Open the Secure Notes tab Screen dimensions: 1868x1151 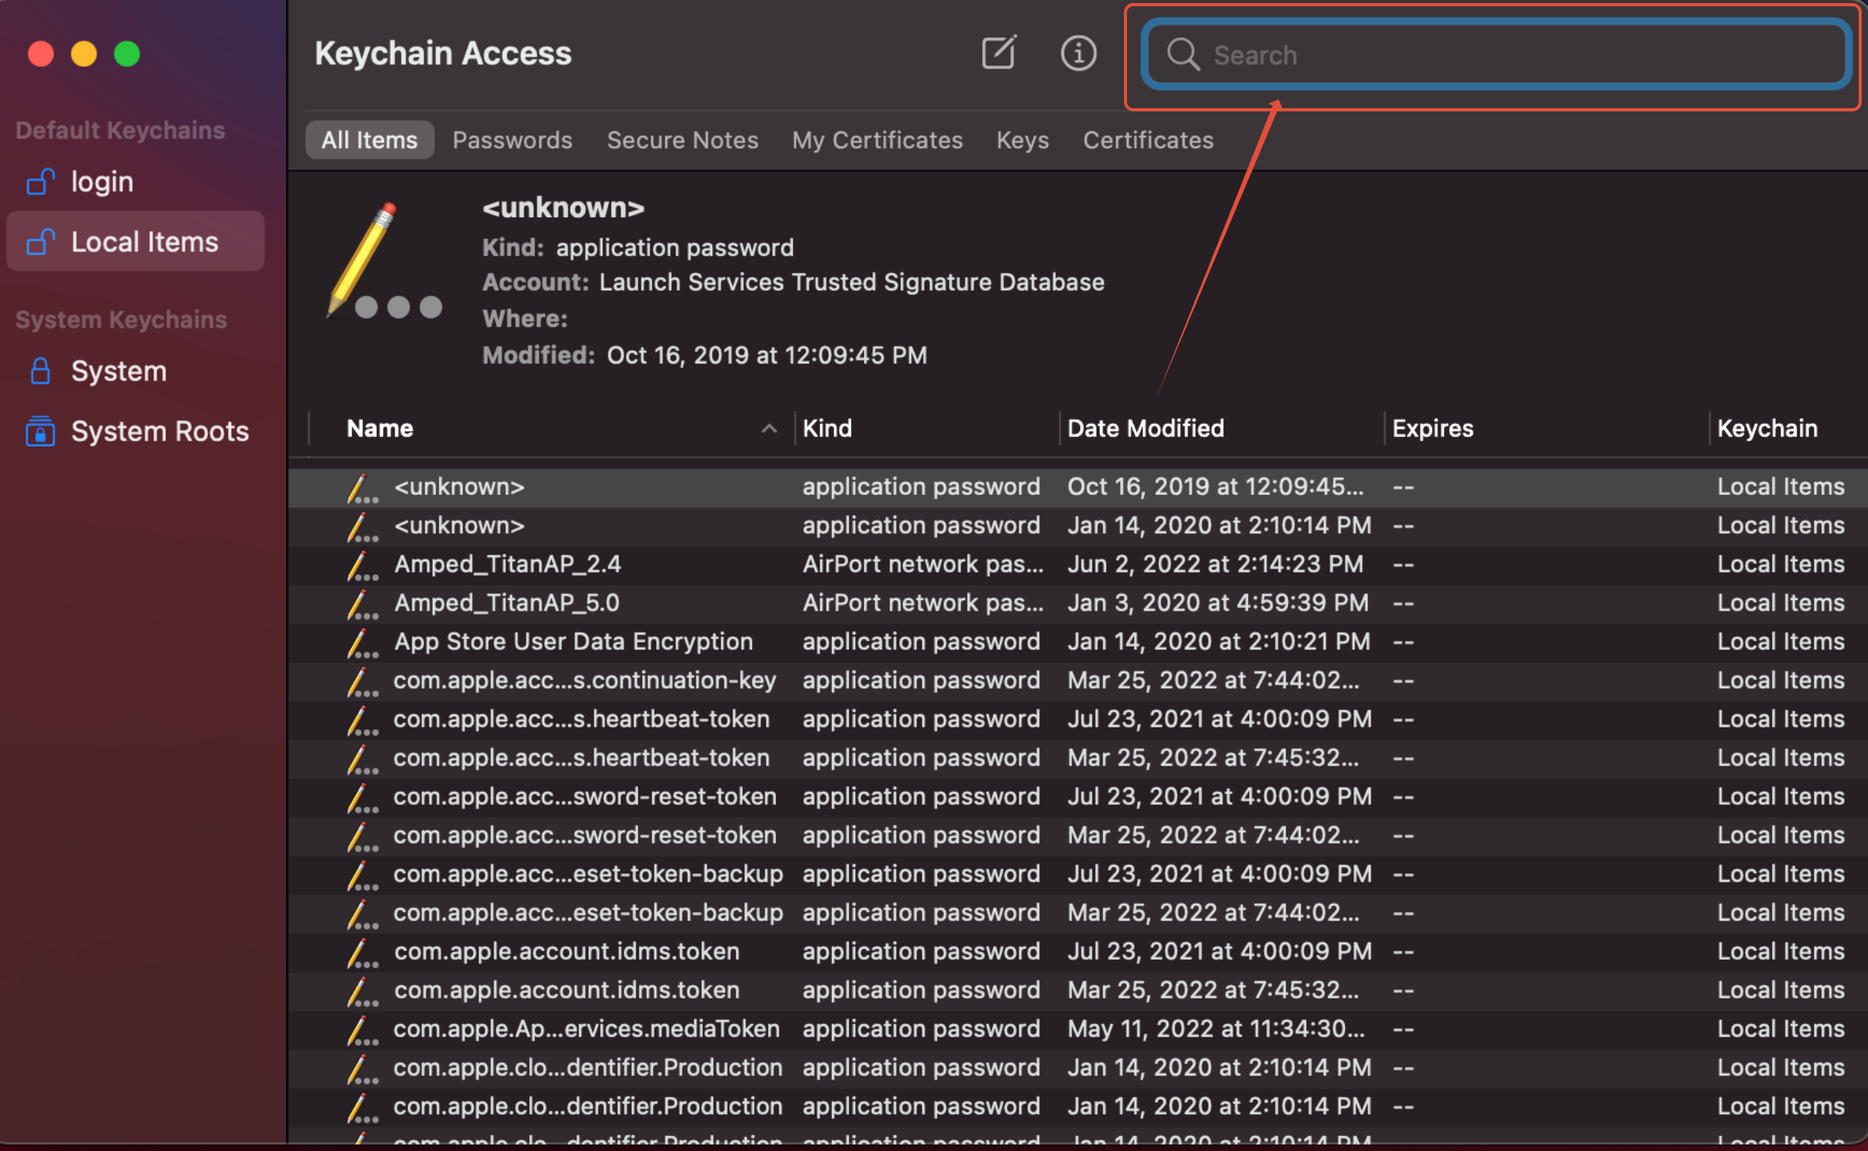(683, 140)
